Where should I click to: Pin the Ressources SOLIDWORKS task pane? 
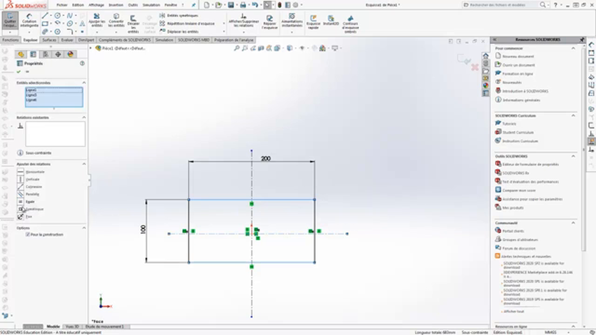tap(582, 40)
